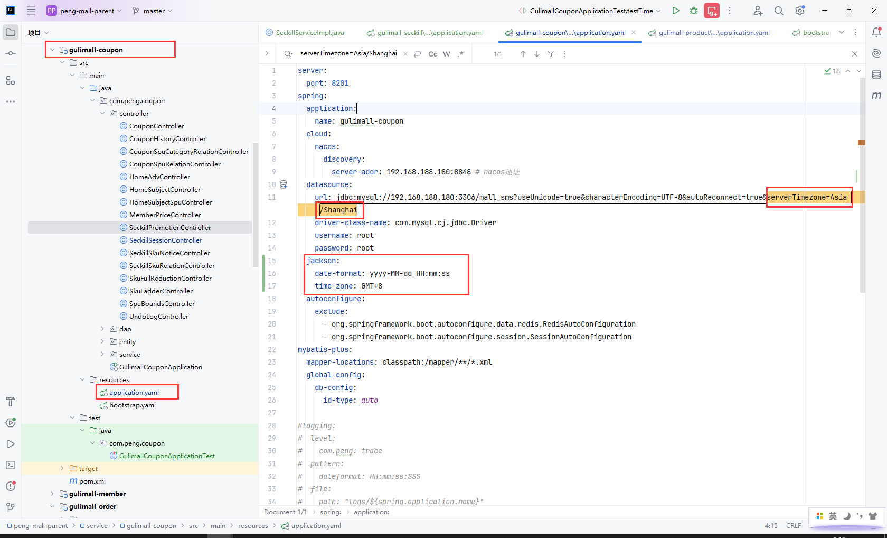Open the Git tool window
Image resolution: width=887 pixels, height=538 pixels.
pos(11,507)
